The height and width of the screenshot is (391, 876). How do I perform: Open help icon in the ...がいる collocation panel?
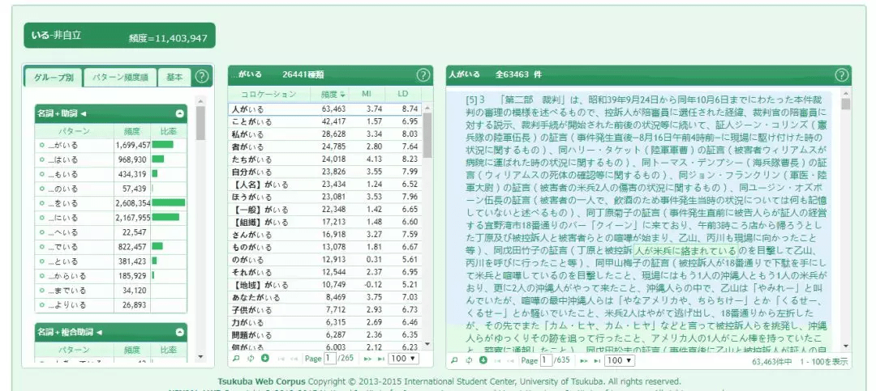pos(423,74)
